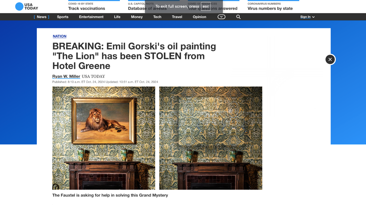Open Virus numbers by state link
The height and width of the screenshot is (207, 366).
(270, 8)
